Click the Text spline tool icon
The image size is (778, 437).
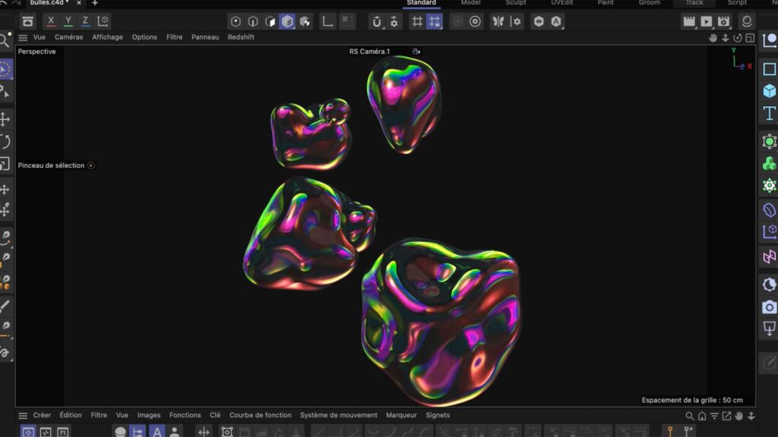coord(769,114)
